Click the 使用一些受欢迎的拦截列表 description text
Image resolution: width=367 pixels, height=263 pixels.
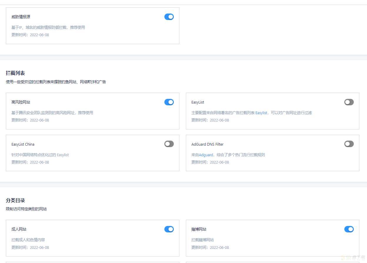click(56, 82)
